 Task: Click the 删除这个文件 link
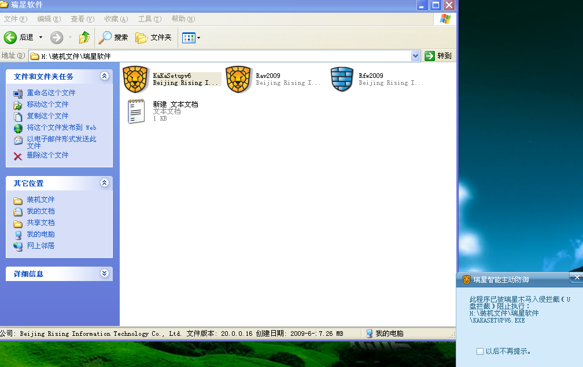tap(47, 155)
